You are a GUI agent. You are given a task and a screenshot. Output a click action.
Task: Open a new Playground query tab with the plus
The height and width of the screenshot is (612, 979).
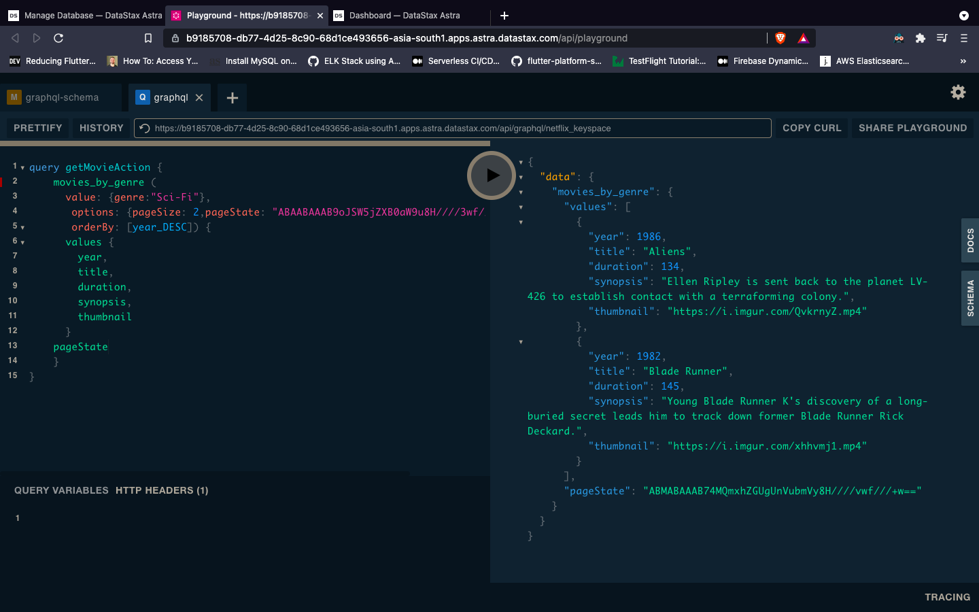tap(231, 97)
